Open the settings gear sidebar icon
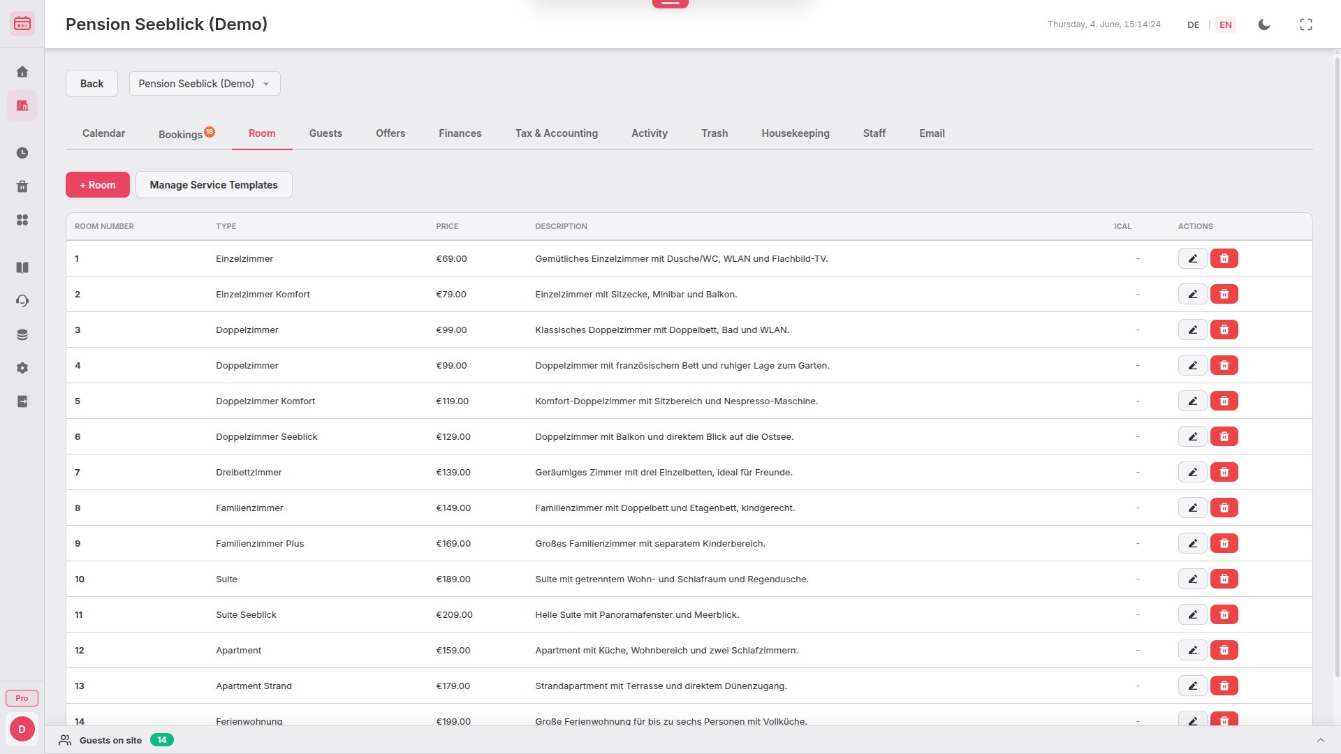 (22, 368)
